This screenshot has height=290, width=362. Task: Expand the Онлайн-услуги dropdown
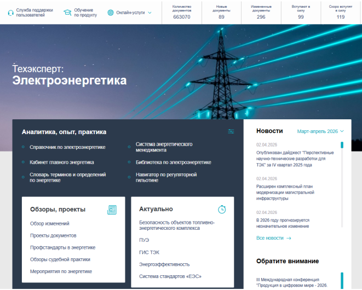point(150,12)
